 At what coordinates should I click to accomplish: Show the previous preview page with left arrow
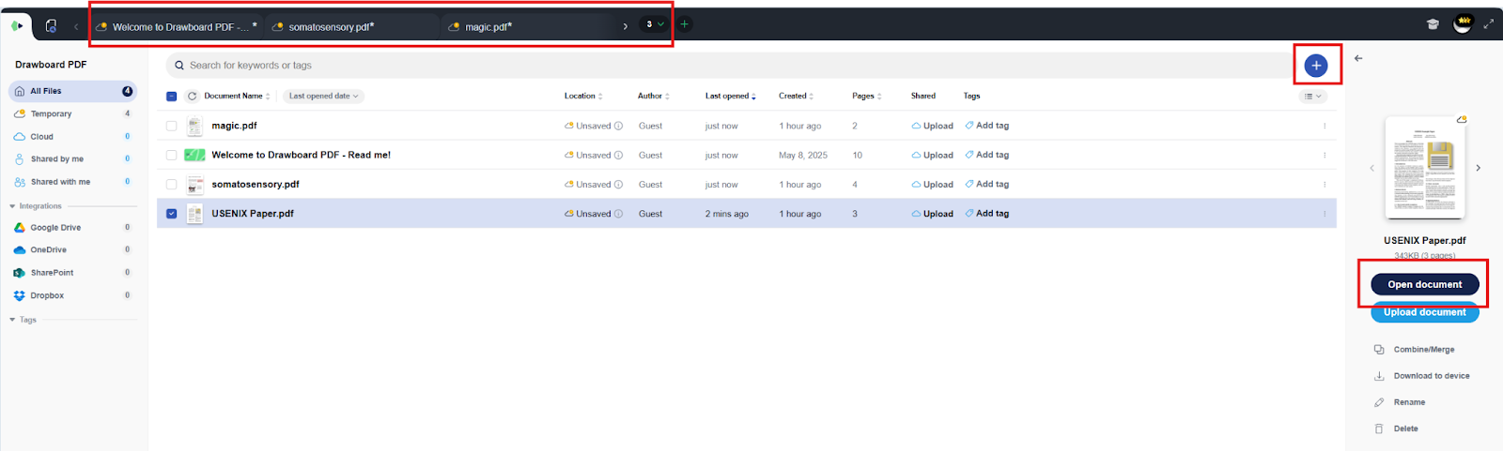pos(1371,168)
